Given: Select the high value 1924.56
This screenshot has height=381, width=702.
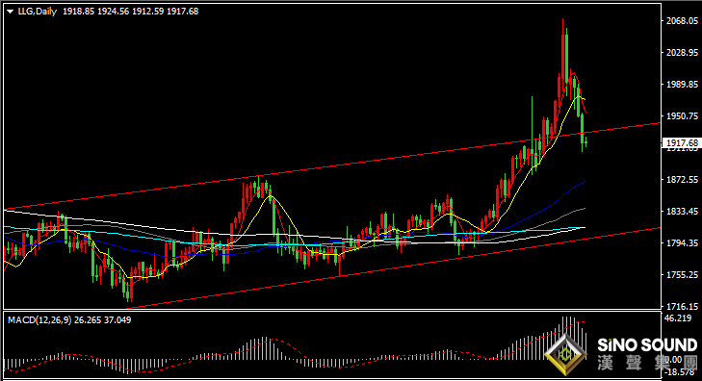Looking at the screenshot, I should [114, 12].
